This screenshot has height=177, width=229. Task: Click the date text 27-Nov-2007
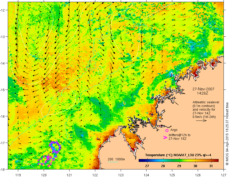click(203, 89)
